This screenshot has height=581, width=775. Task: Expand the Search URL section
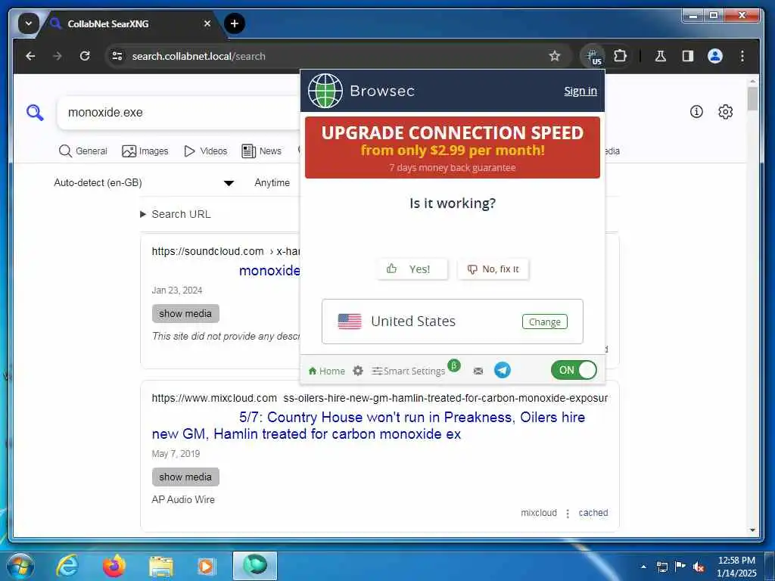[176, 214]
